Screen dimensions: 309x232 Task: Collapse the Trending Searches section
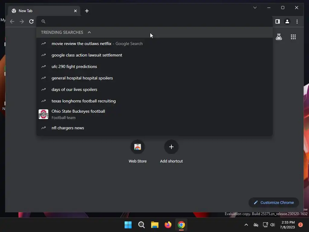click(89, 32)
